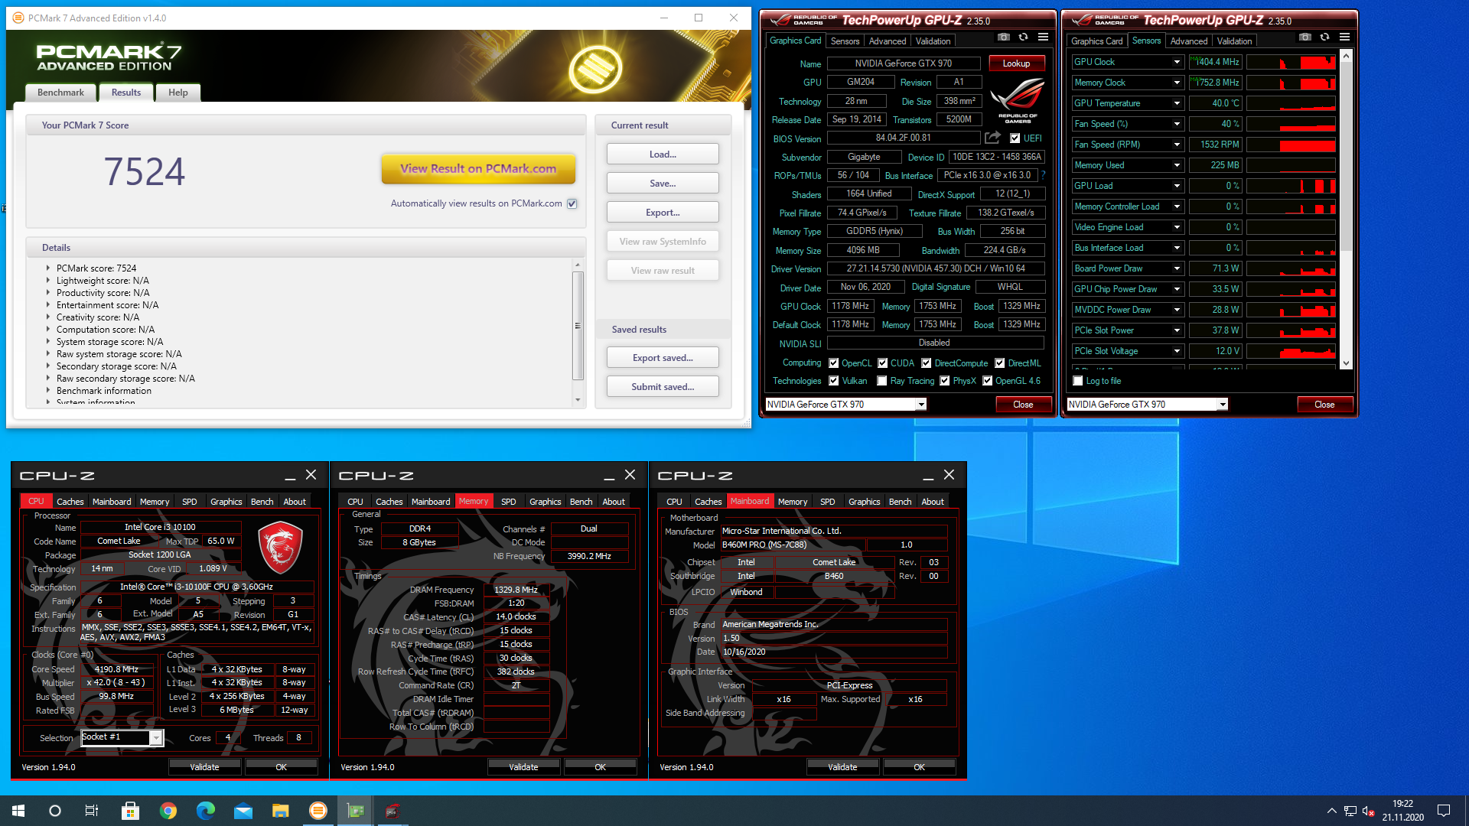Expand the Lightweight score row
This screenshot has width=1469, height=826.
47,281
